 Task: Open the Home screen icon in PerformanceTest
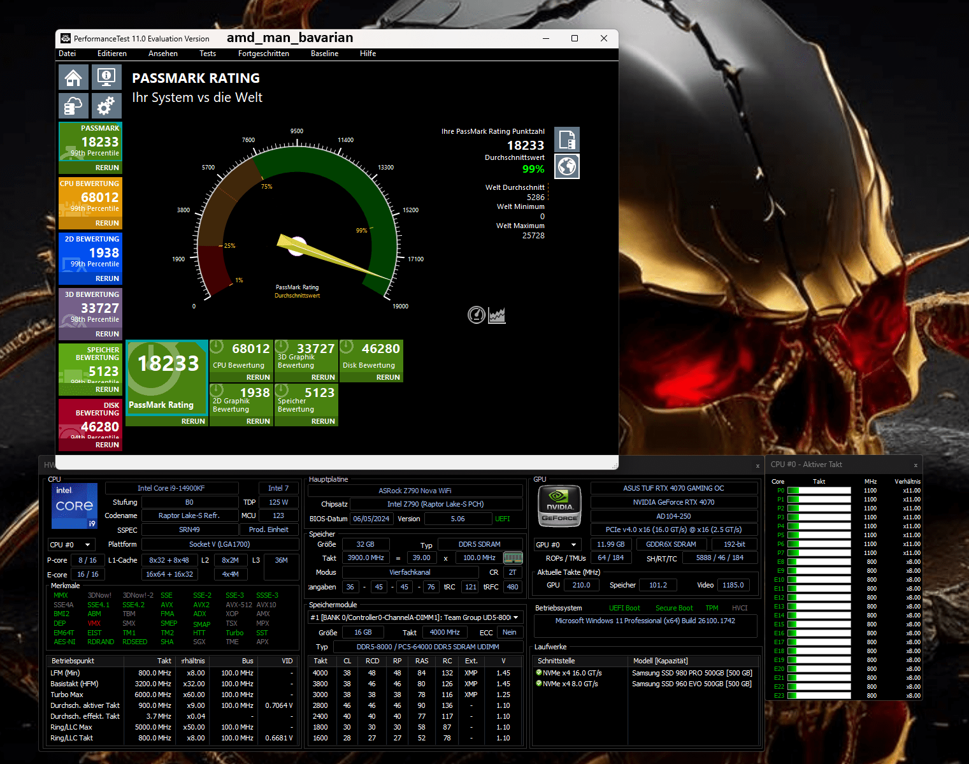pyautogui.click(x=73, y=78)
